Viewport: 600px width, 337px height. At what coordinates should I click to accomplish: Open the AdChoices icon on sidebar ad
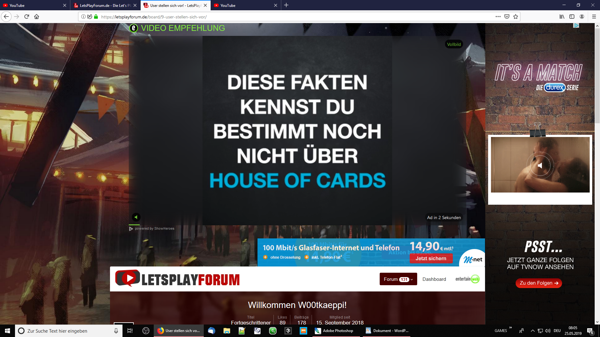[577, 25]
